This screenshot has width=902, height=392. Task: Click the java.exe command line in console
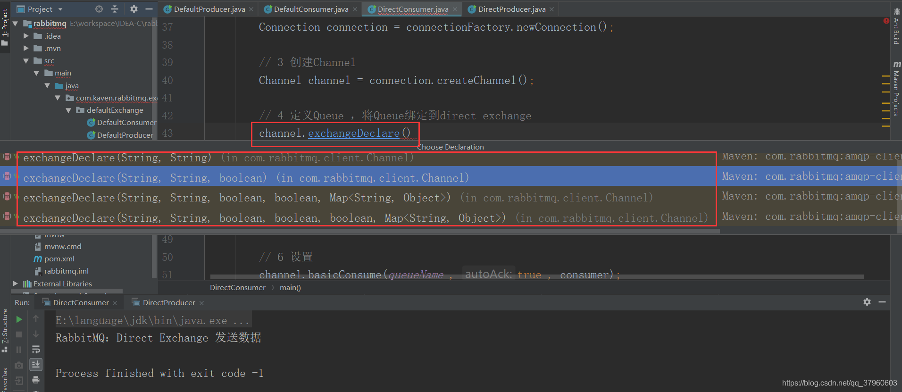(x=153, y=320)
